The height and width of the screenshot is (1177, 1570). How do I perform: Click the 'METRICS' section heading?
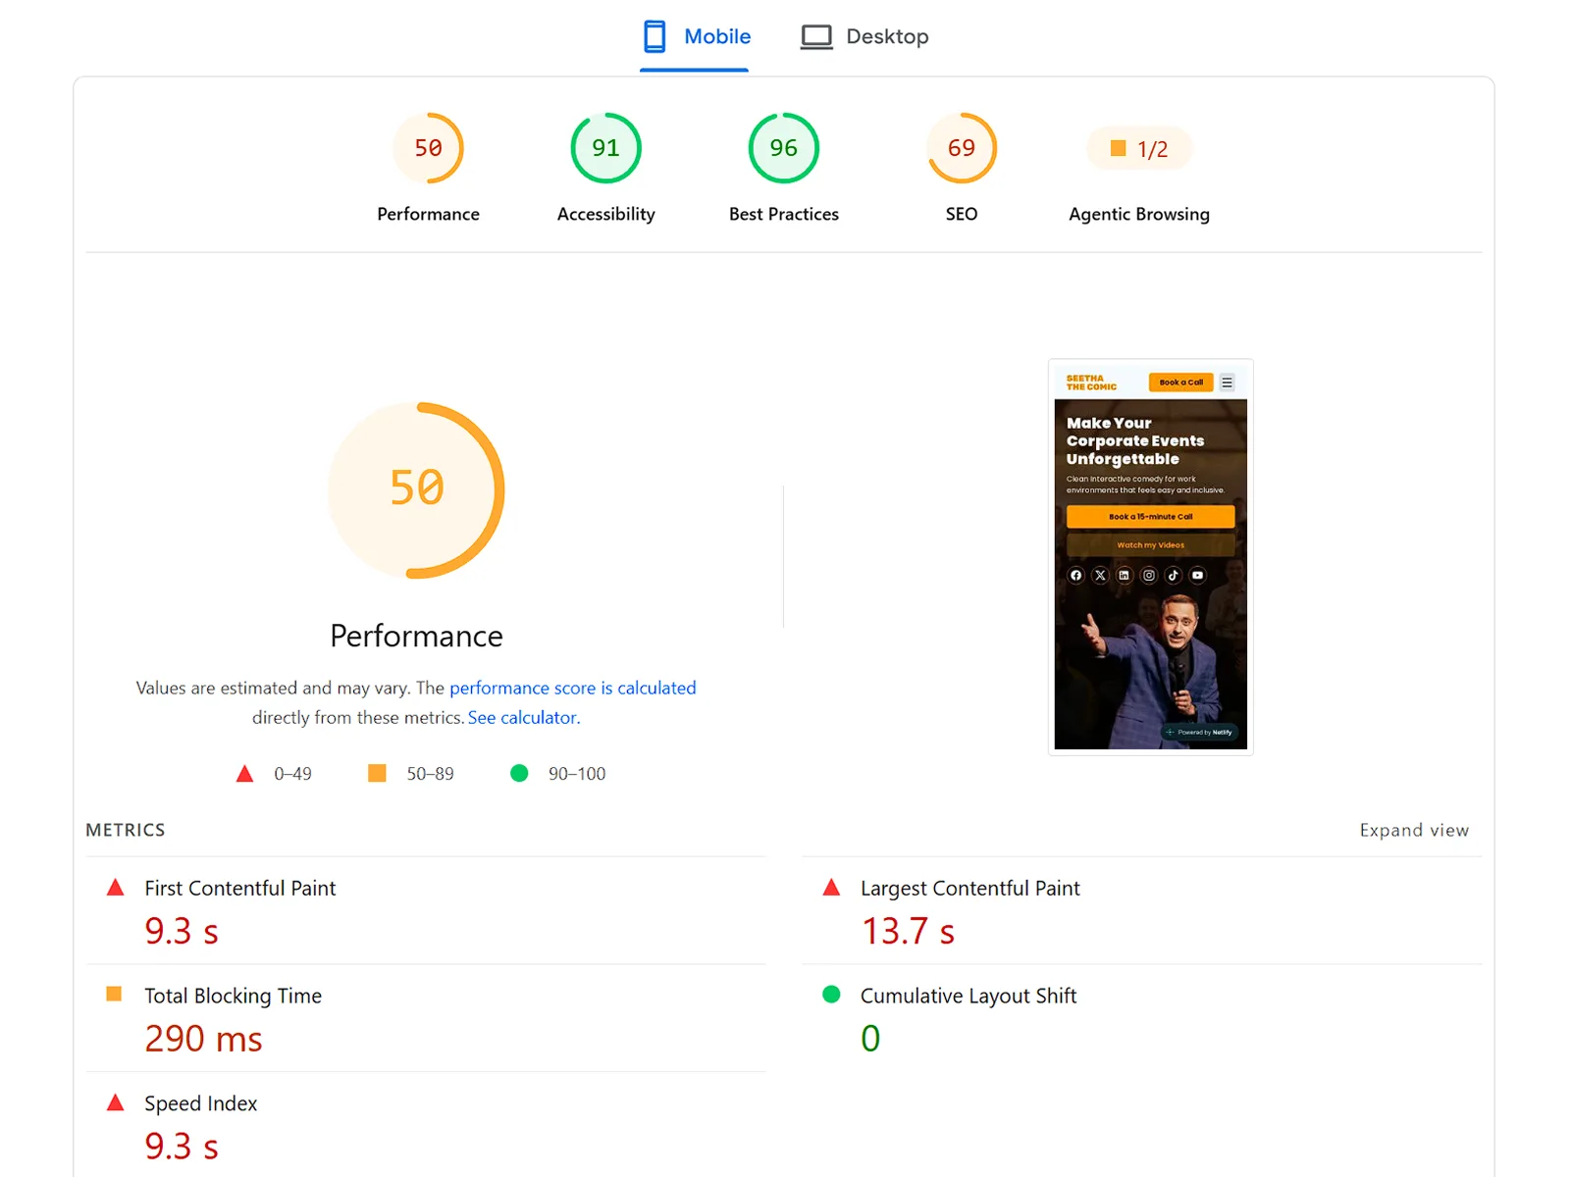[126, 830]
